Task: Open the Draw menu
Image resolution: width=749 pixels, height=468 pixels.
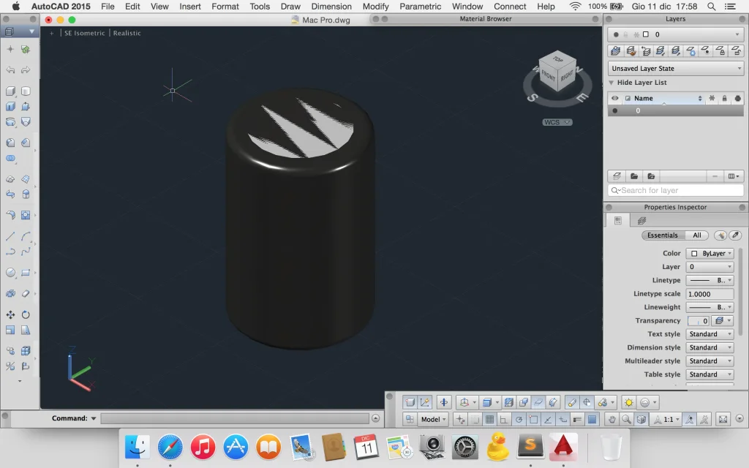Action: pos(290,6)
